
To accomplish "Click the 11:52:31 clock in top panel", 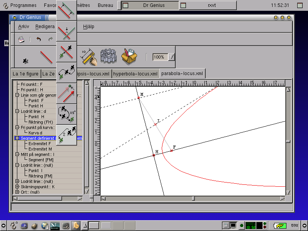I will point(280,5).
